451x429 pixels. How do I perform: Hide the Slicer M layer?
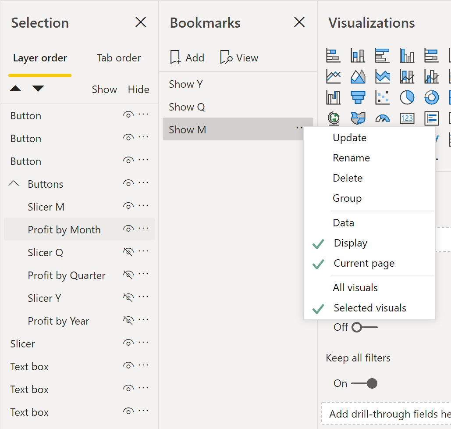(128, 206)
